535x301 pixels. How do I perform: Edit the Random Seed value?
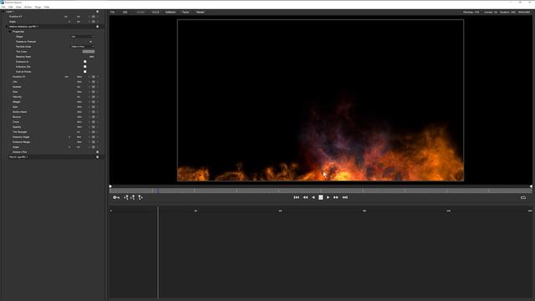point(91,57)
